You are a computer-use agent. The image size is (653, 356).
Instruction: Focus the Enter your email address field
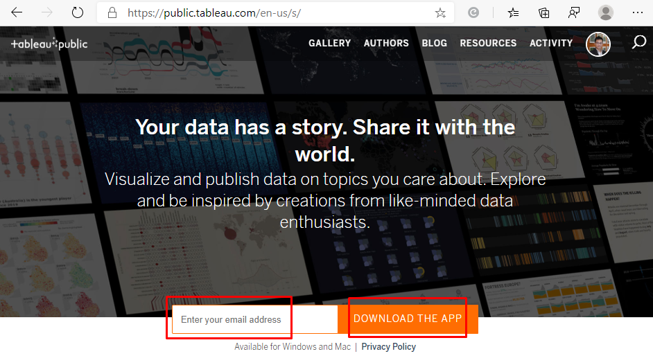click(254, 319)
